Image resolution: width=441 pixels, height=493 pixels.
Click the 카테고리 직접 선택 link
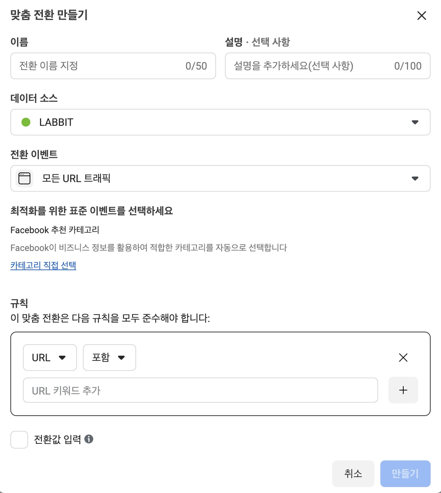[43, 265]
